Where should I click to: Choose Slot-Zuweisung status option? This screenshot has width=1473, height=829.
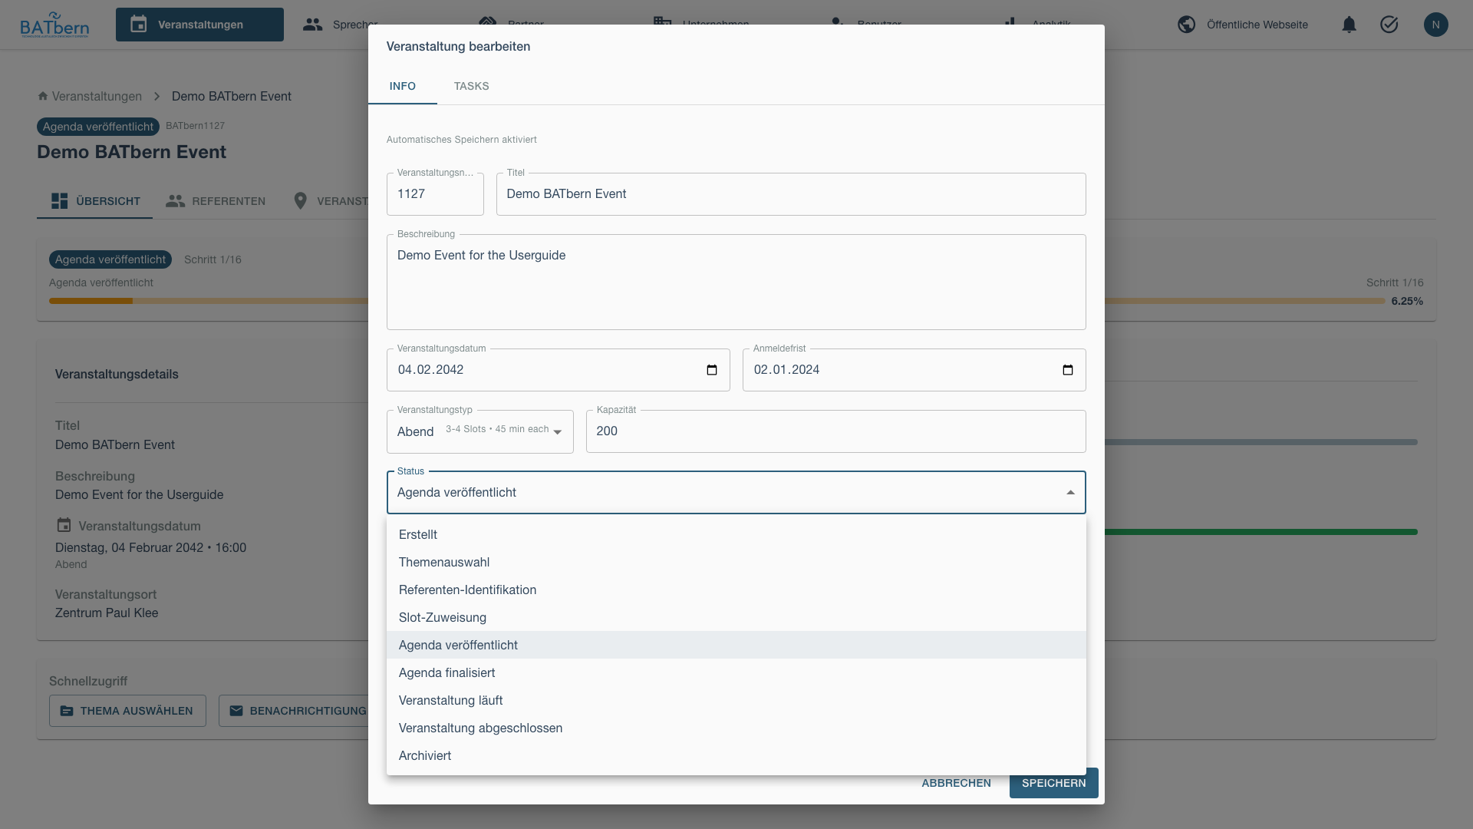click(736, 617)
